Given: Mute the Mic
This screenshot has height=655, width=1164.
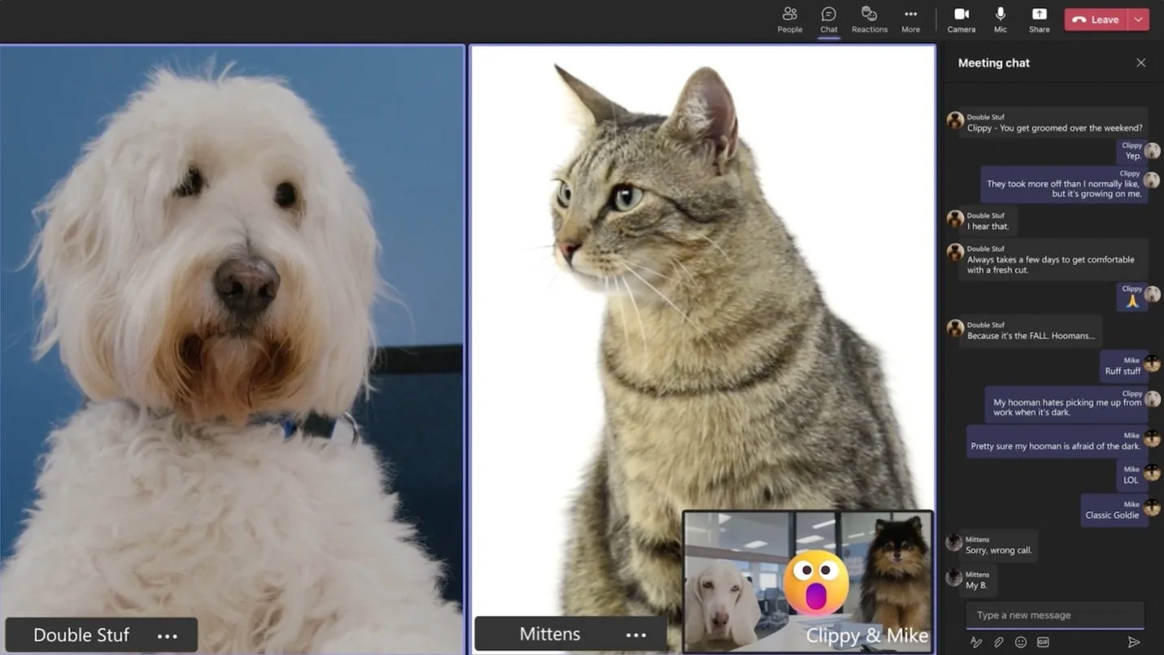Looking at the screenshot, I should coord(1000,20).
